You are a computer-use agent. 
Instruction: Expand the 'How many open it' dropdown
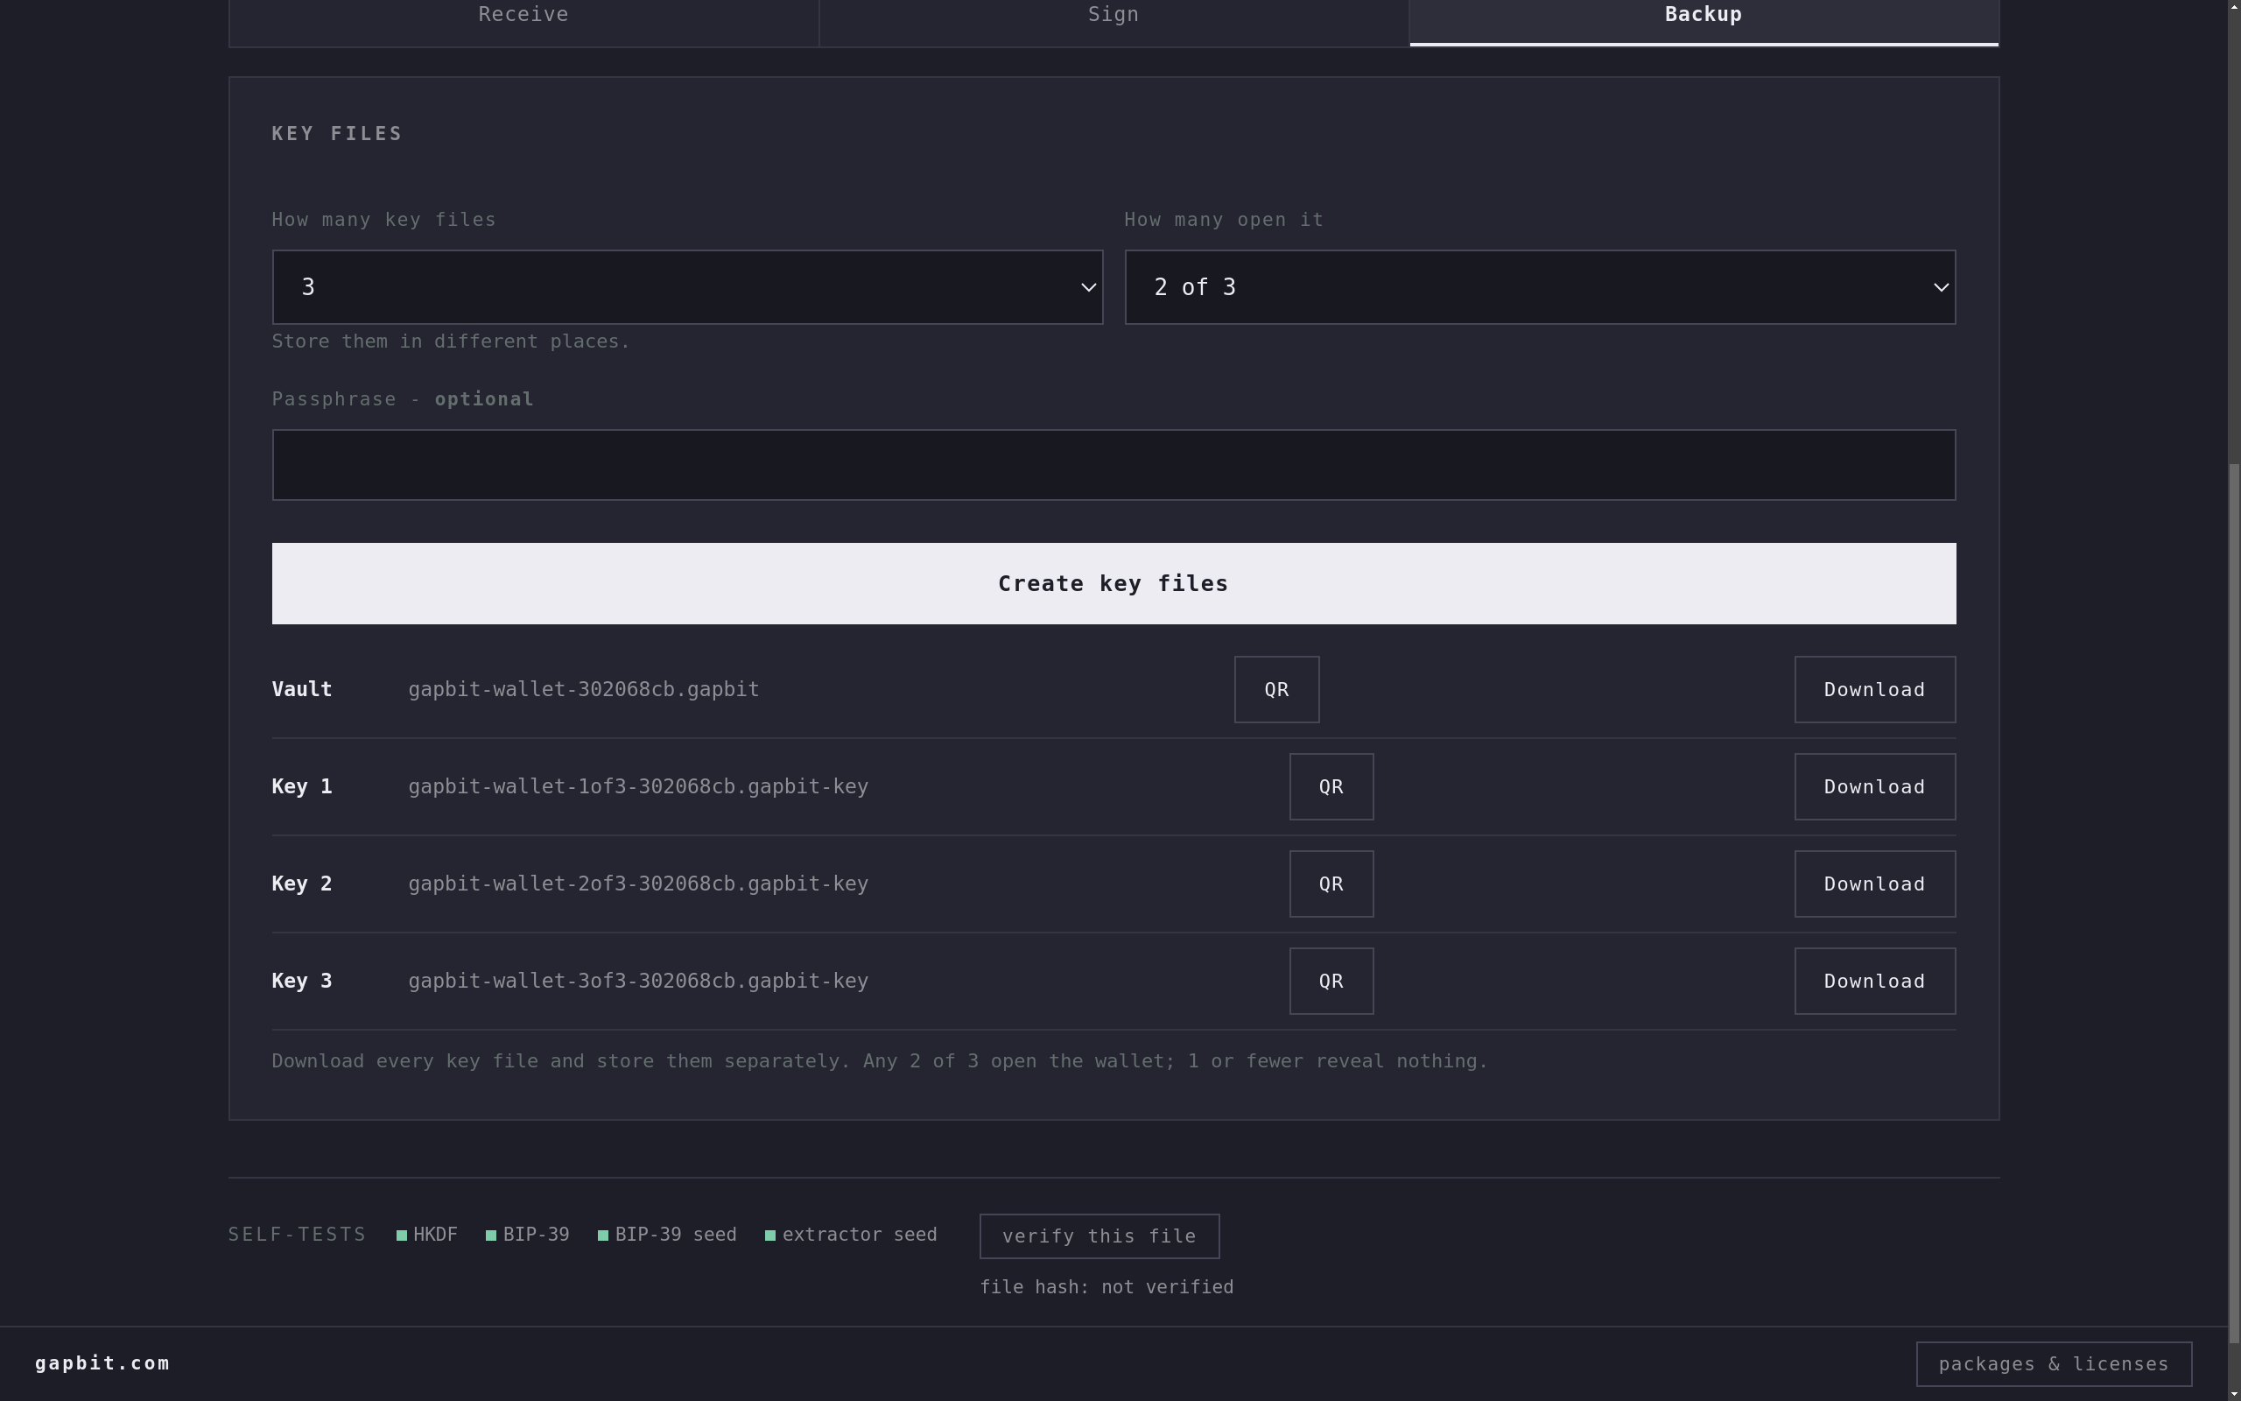(1539, 287)
